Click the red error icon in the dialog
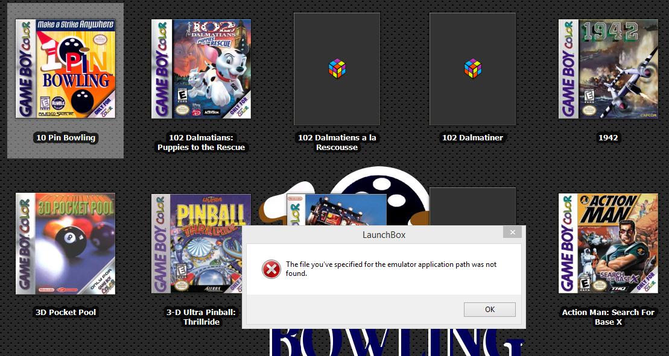The height and width of the screenshot is (356, 669). coord(271,269)
